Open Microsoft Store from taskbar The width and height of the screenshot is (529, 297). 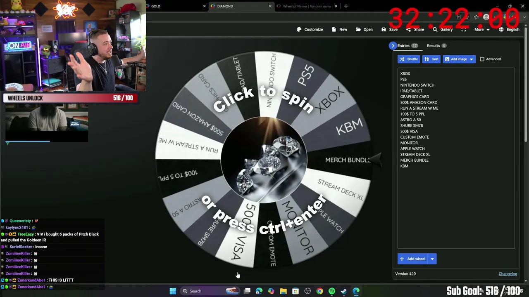point(295,291)
